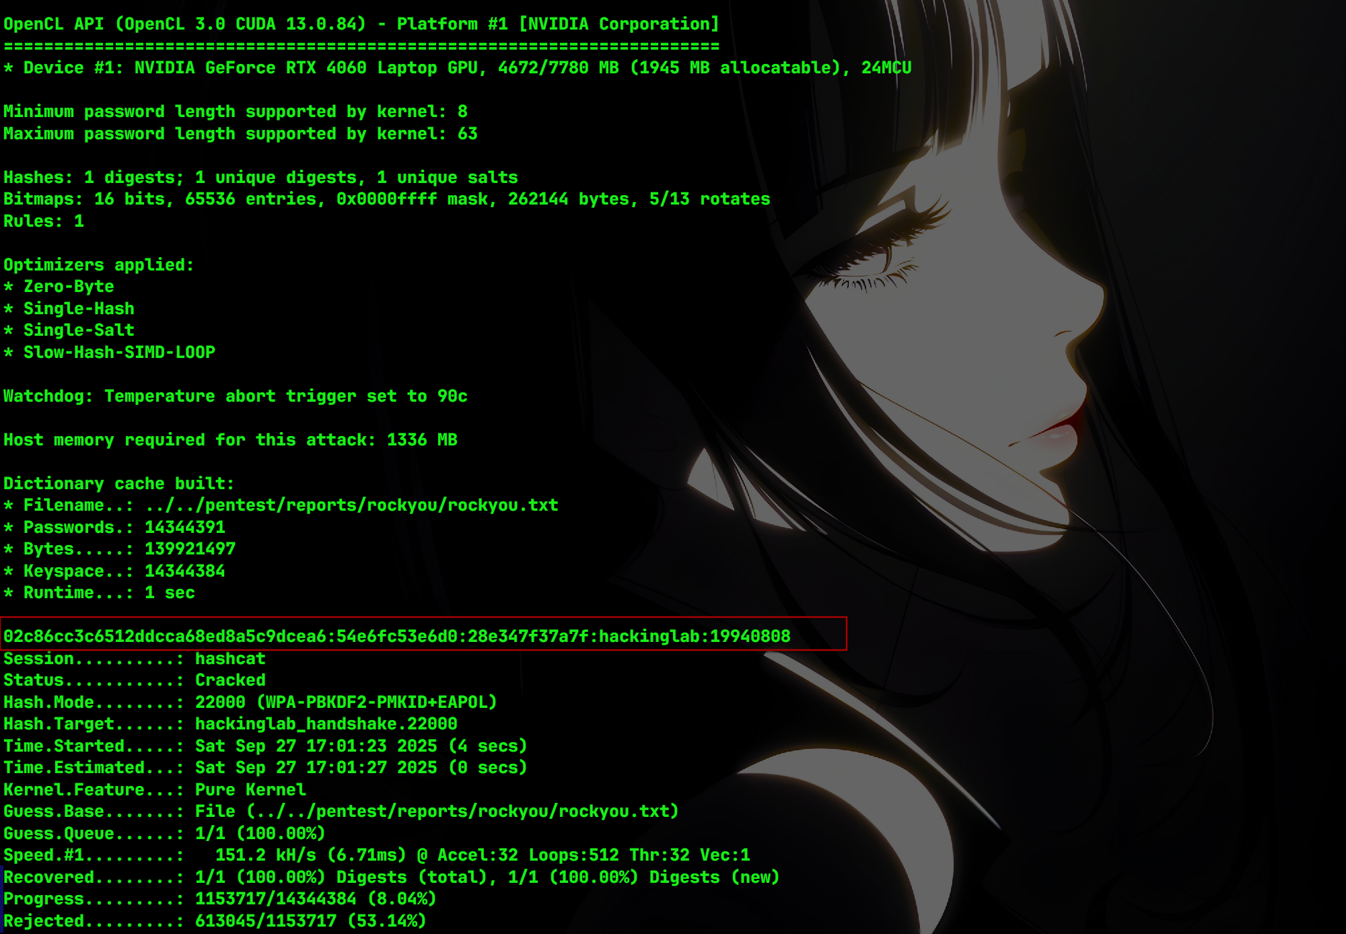Click the Device #1 NVIDIA GeForce line

(458, 68)
